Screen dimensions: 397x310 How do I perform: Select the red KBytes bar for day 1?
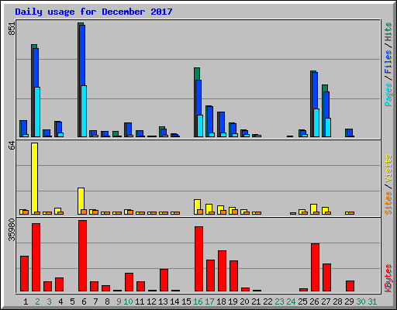click(24, 274)
